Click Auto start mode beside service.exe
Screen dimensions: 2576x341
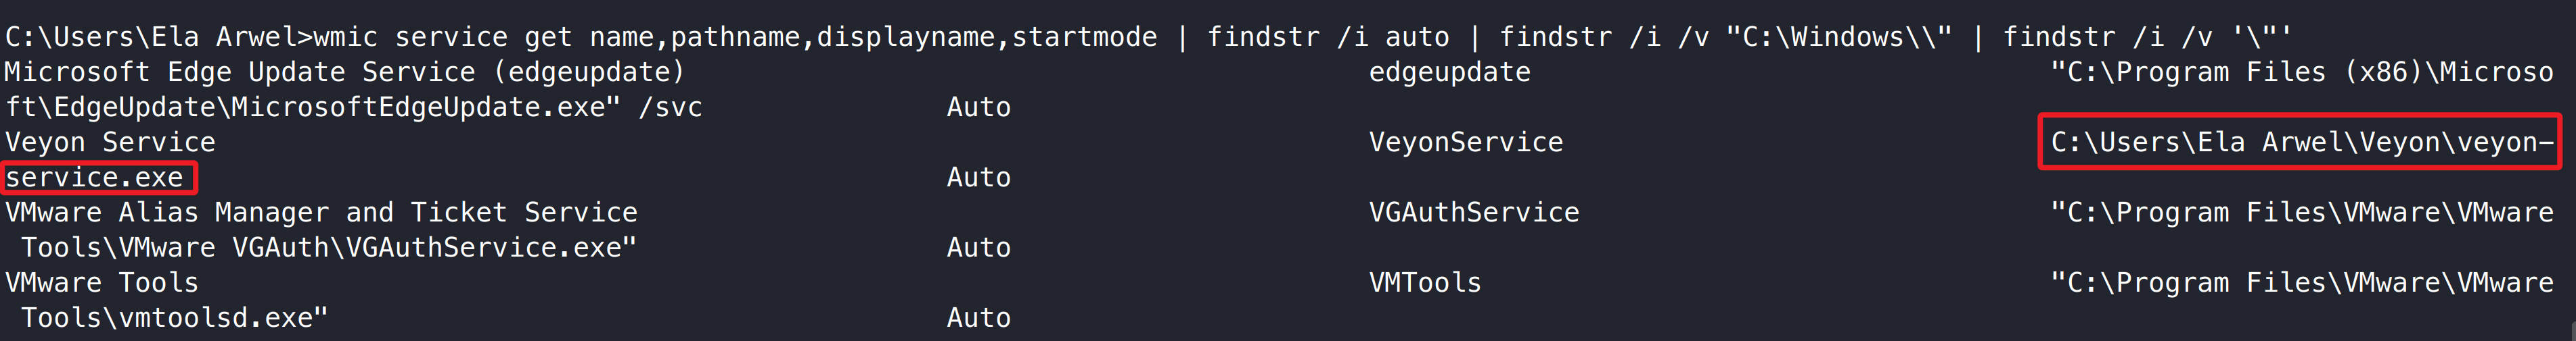click(x=978, y=178)
